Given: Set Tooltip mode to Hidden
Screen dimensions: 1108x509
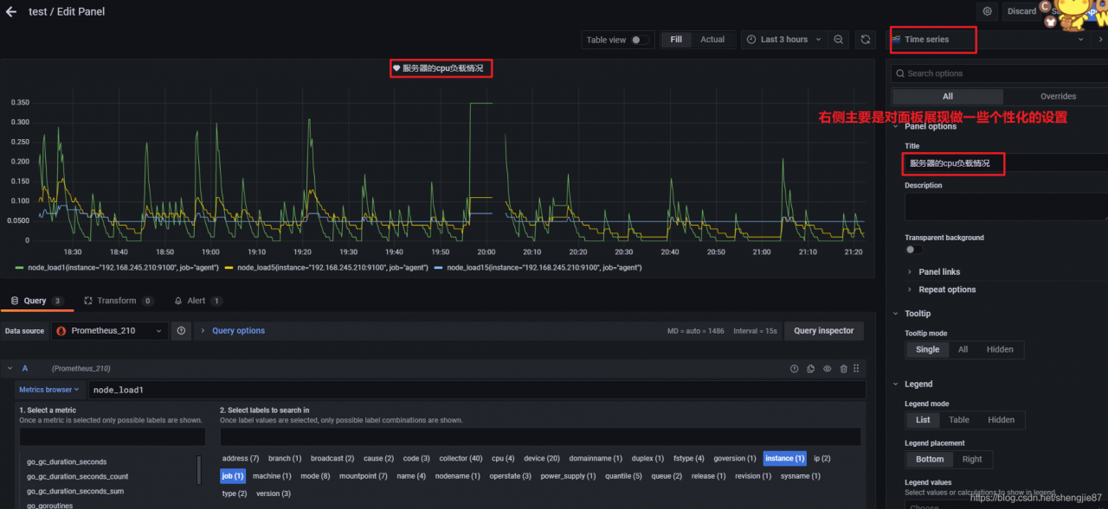Looking at the screenshot, I should click(x=1000, y=350).
